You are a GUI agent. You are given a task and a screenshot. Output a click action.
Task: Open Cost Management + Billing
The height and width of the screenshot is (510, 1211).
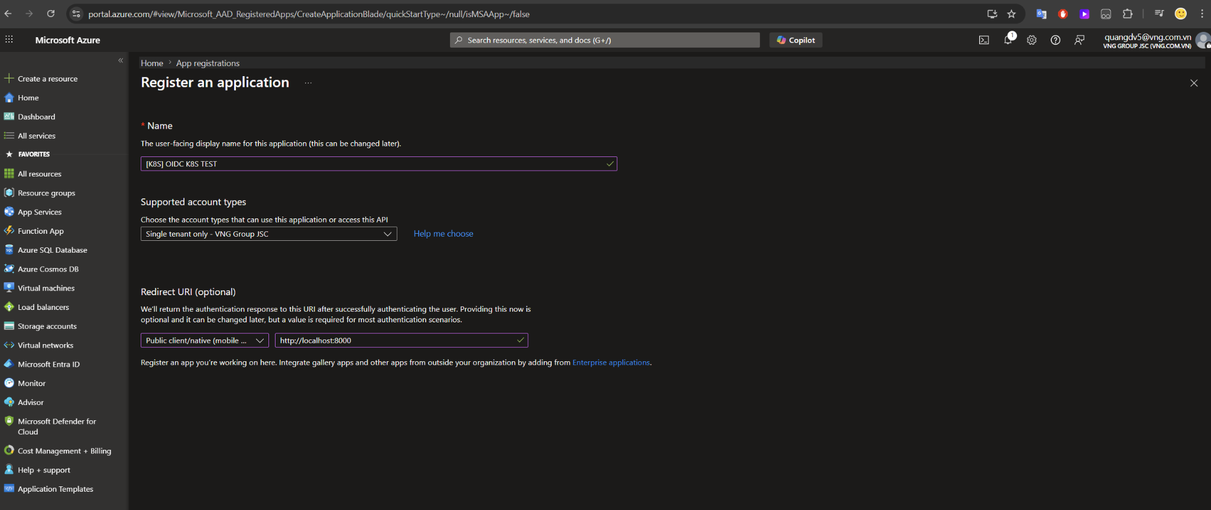click(x=64, y=451)
